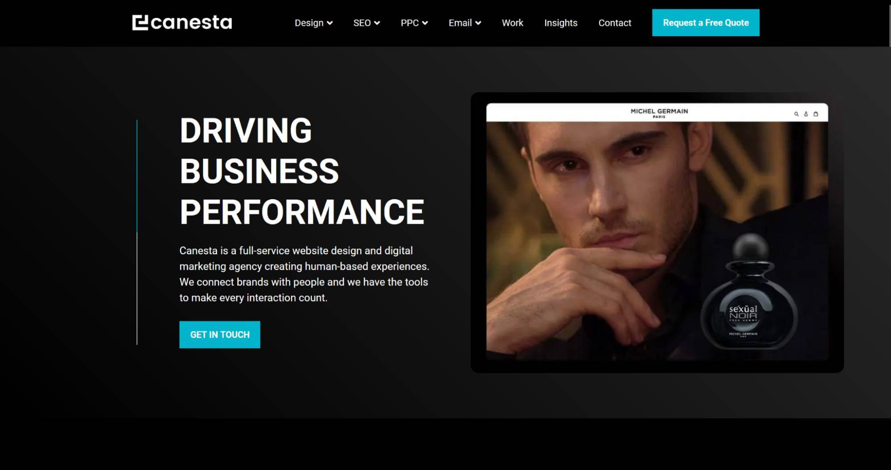The width and height of the screenshot is (891, 470).
Task: Click the Design menu chevron arrow
Action: click(x=330, y=23)
